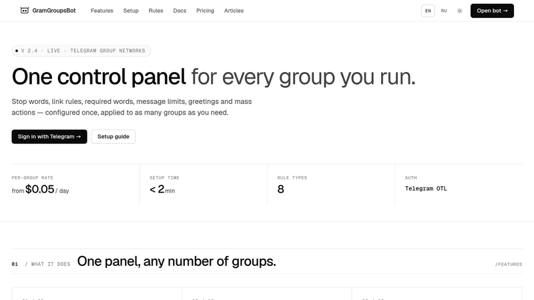Image resolution: width=534 pixels, height=300 pixels.
Task: Click the '< 2 min' setup time value
Action: [162, 189]
